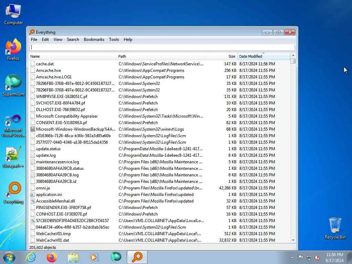Select the Amcache.hve file row
The height and width of the screenshot is (264, 352).
[x=159, y=70]
